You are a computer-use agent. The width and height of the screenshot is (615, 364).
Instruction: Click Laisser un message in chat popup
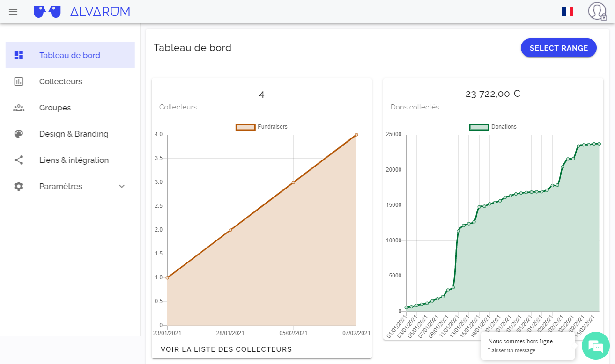click(x=511, y=350)
